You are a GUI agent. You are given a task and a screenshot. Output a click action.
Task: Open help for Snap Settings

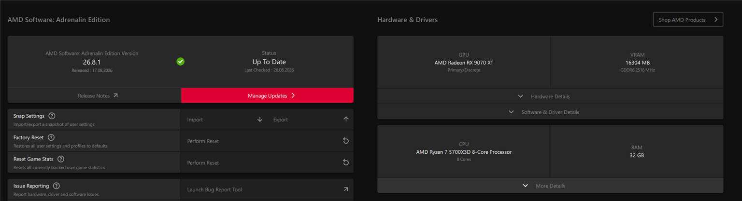point(52,116)
